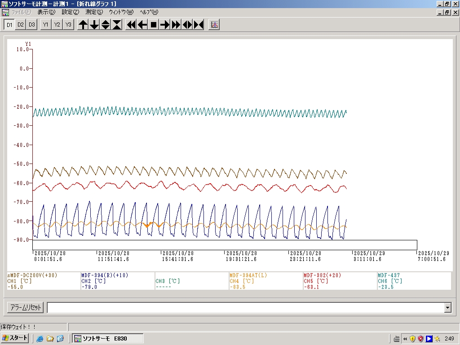Image resolution: width=460 pixels, height=345 pixels.
Task: Open the 設定(Z) menu
Action: [x=70, y=12]
